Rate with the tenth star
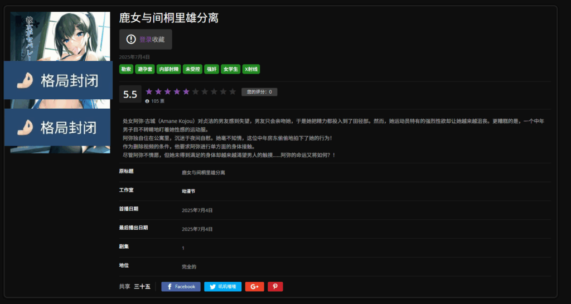Viewport: 571px width, 304px height. point(233,91)
